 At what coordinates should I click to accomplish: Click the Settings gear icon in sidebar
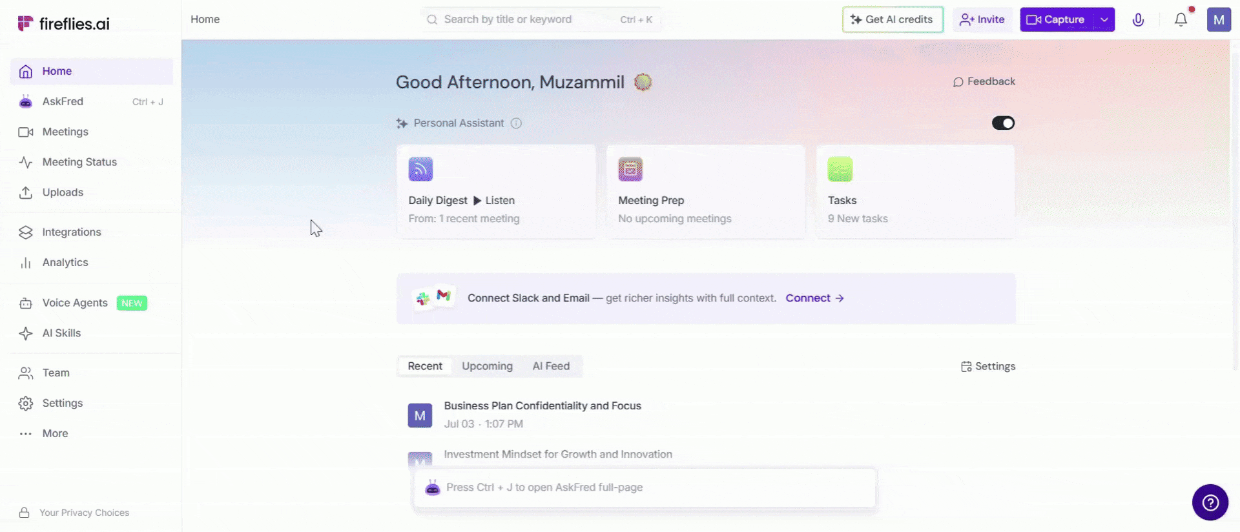pos(26,404)
